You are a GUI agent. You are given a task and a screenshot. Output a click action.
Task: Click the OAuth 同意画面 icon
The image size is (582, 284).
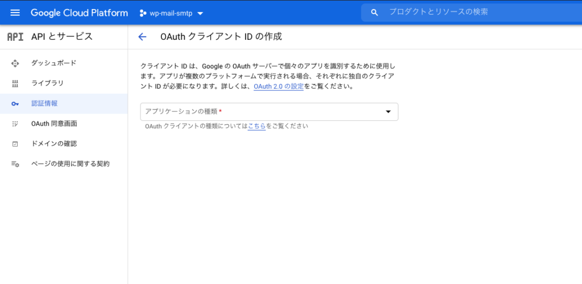coord(15,124)
